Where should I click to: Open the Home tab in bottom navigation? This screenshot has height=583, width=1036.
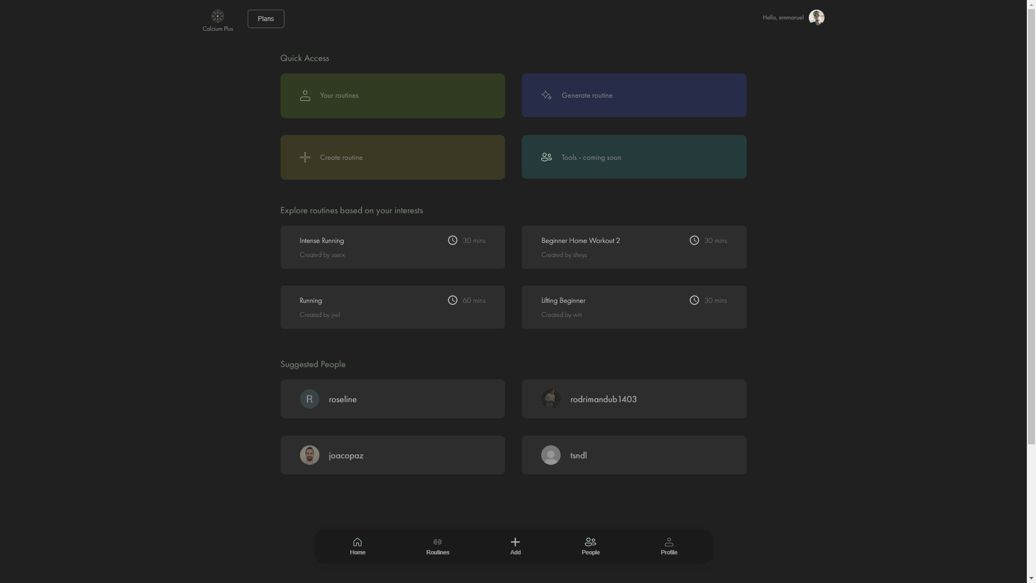[357, 546]
